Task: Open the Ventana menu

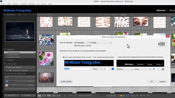Action: (44, 4)
